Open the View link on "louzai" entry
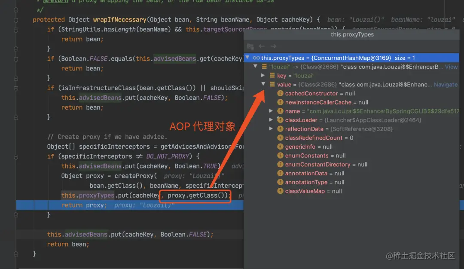Viewport: 464px width, 269px height. (x=451, y=67)
